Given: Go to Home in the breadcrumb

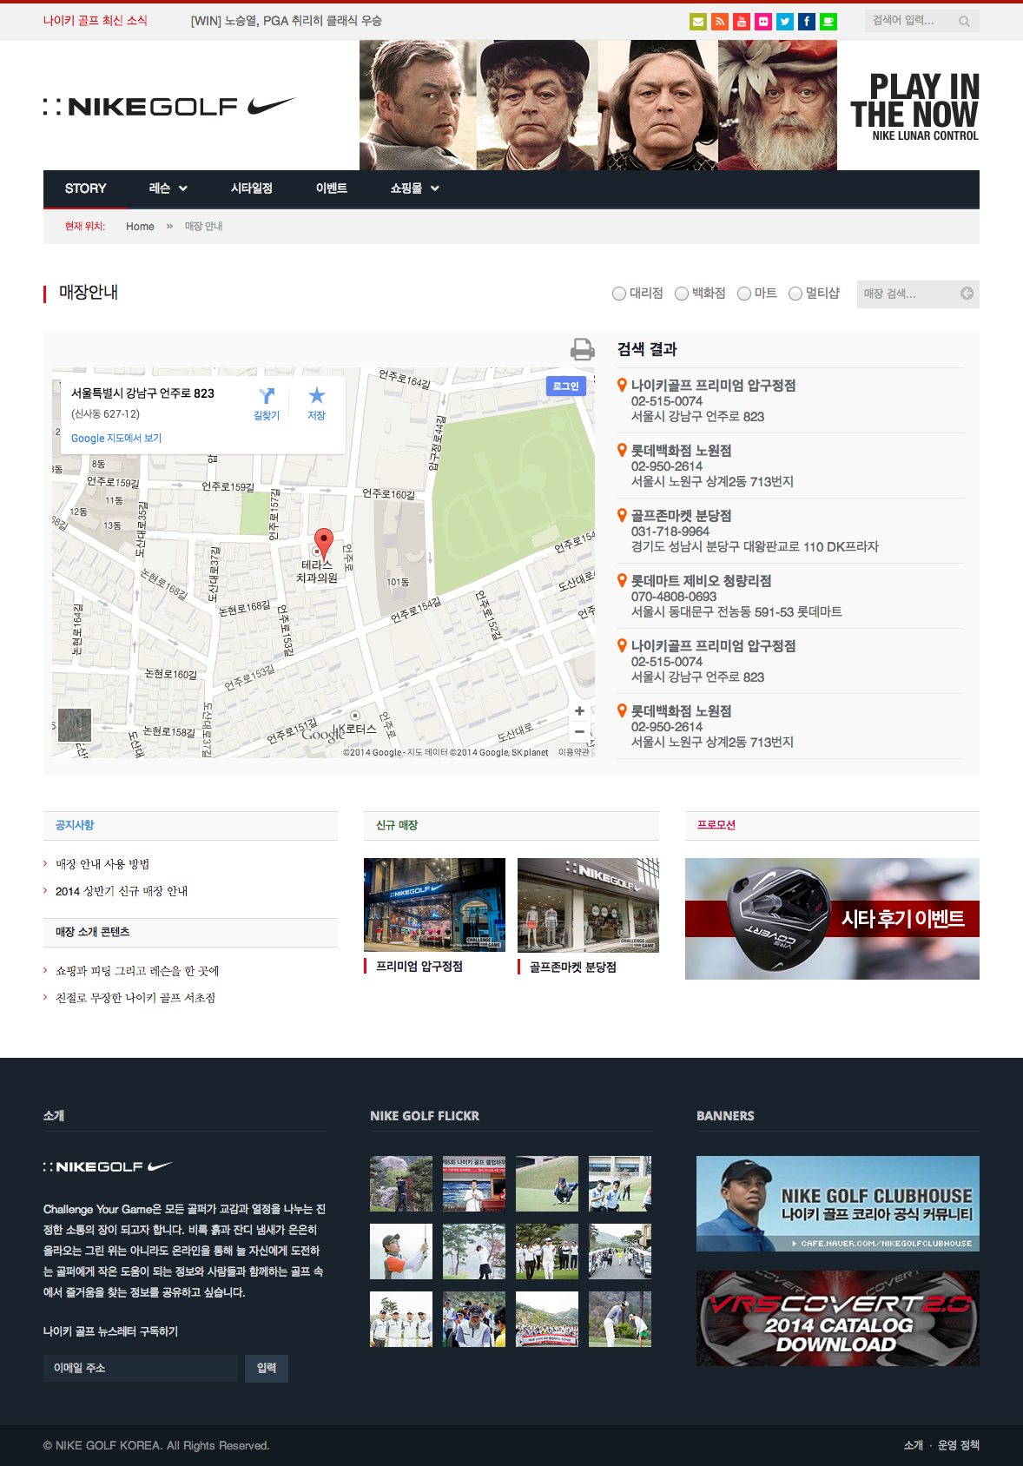Looking at the screenshot, I should click(140, 227).
